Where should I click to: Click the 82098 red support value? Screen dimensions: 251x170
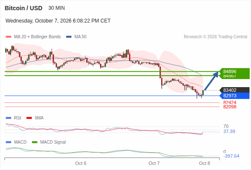(230, 107)
